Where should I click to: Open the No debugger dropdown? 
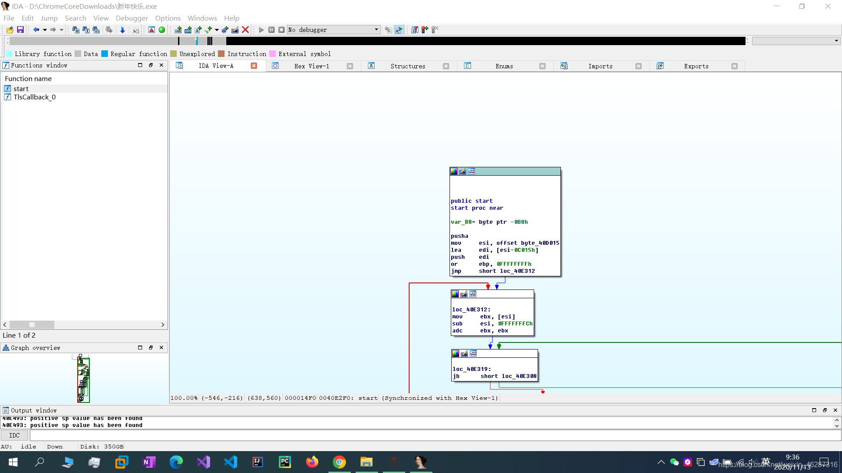pyautogui.click(x=376, y=30)
